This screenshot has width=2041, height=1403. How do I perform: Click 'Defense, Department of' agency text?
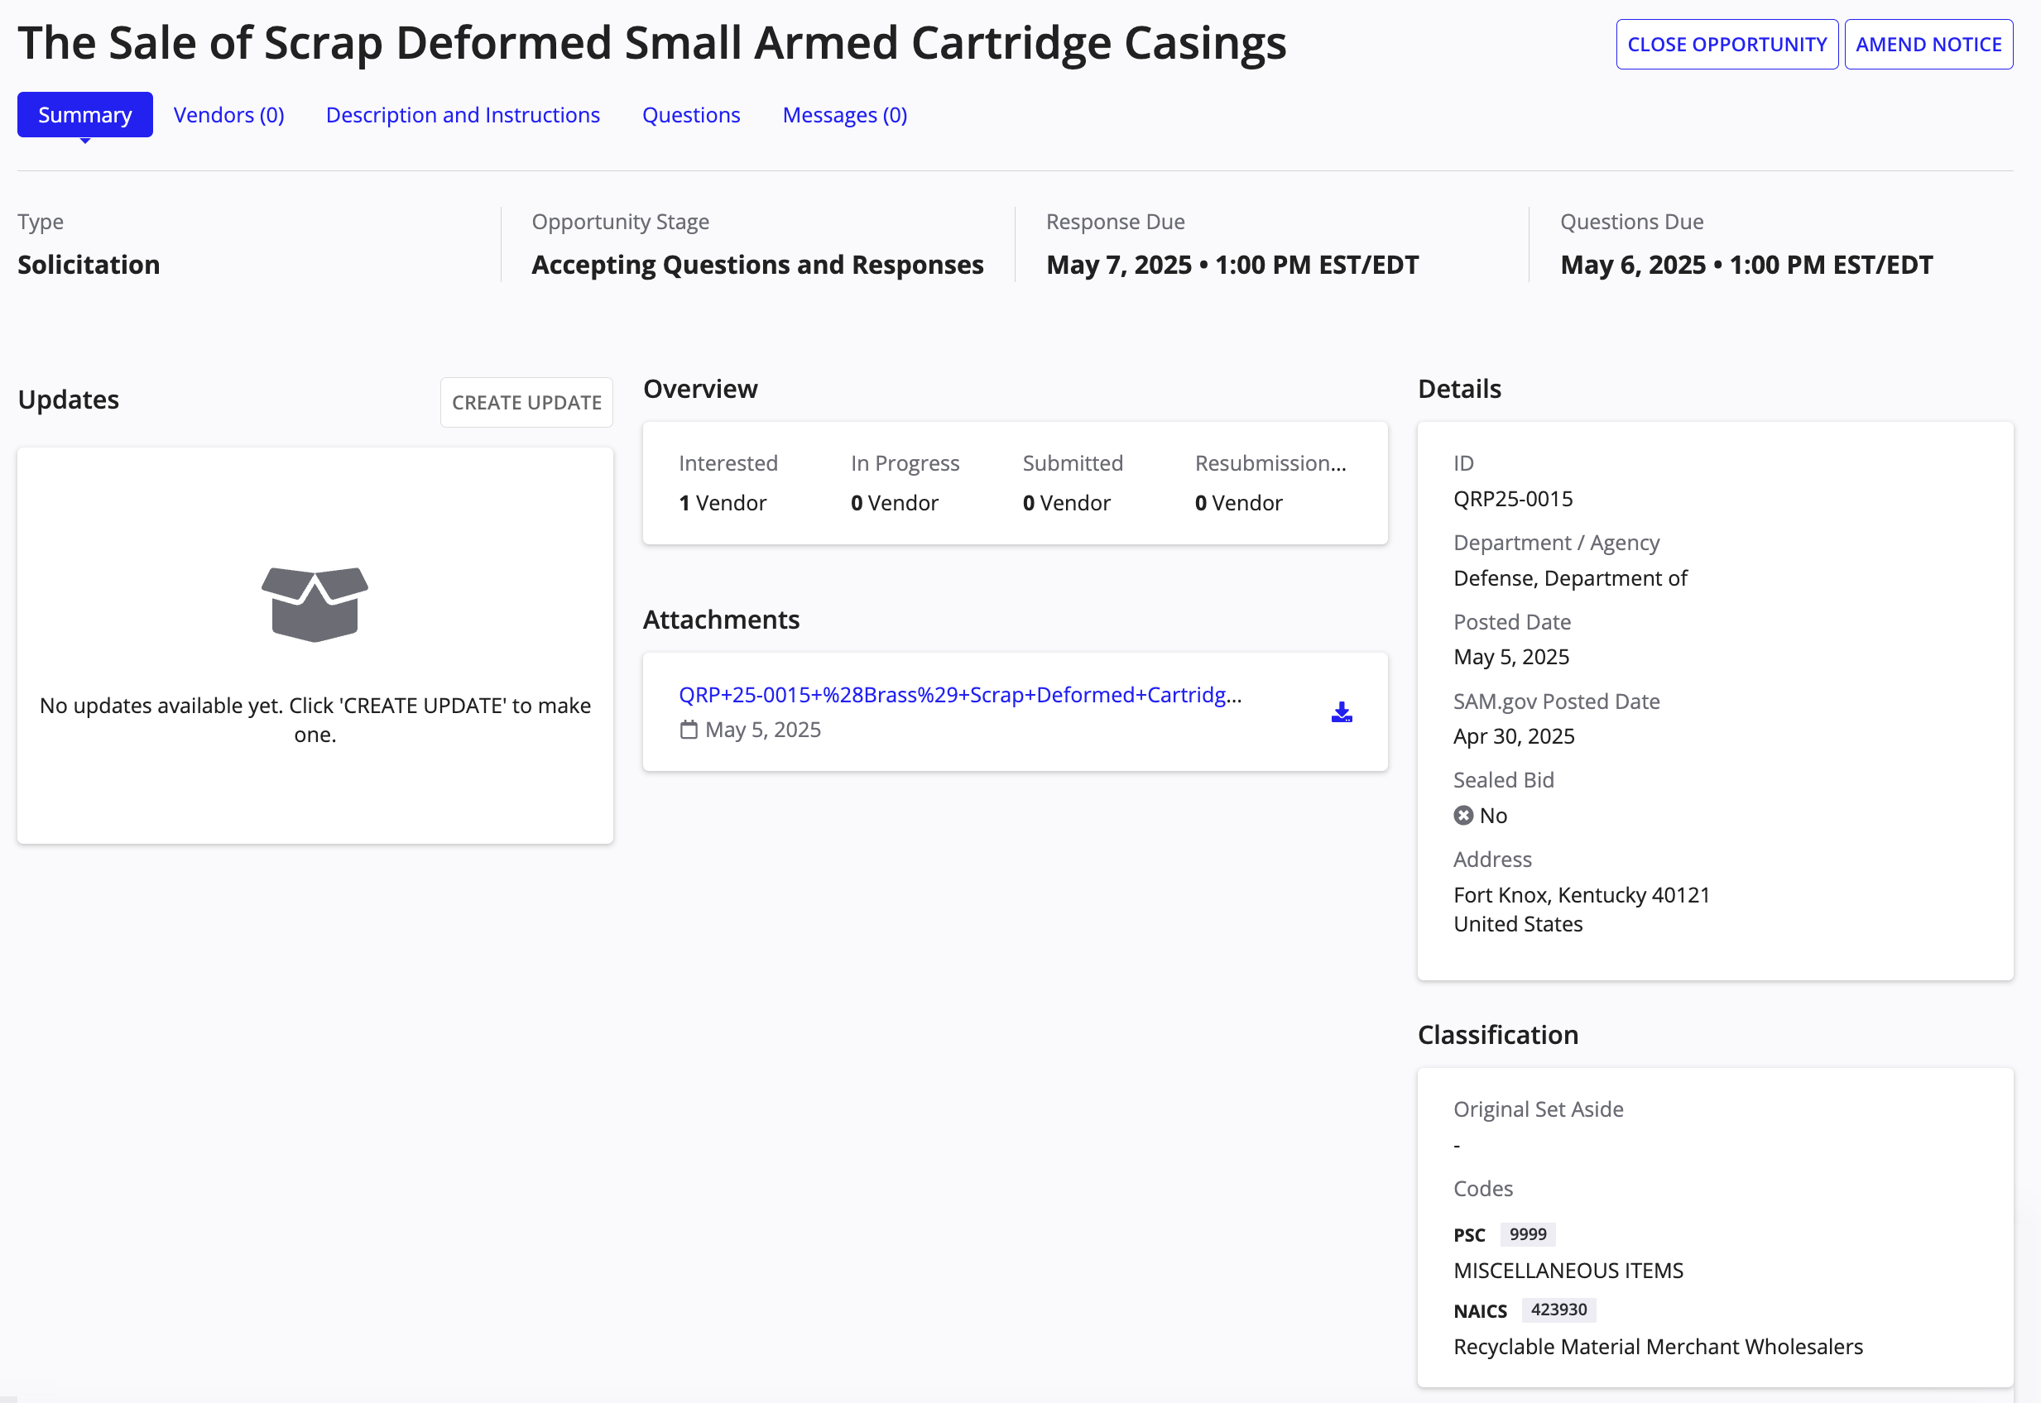[x=1570, y=578]
